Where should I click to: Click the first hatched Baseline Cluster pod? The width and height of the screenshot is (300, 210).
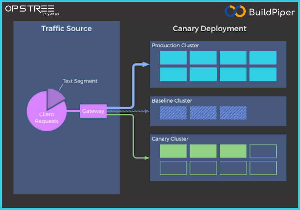click(173, 113)
